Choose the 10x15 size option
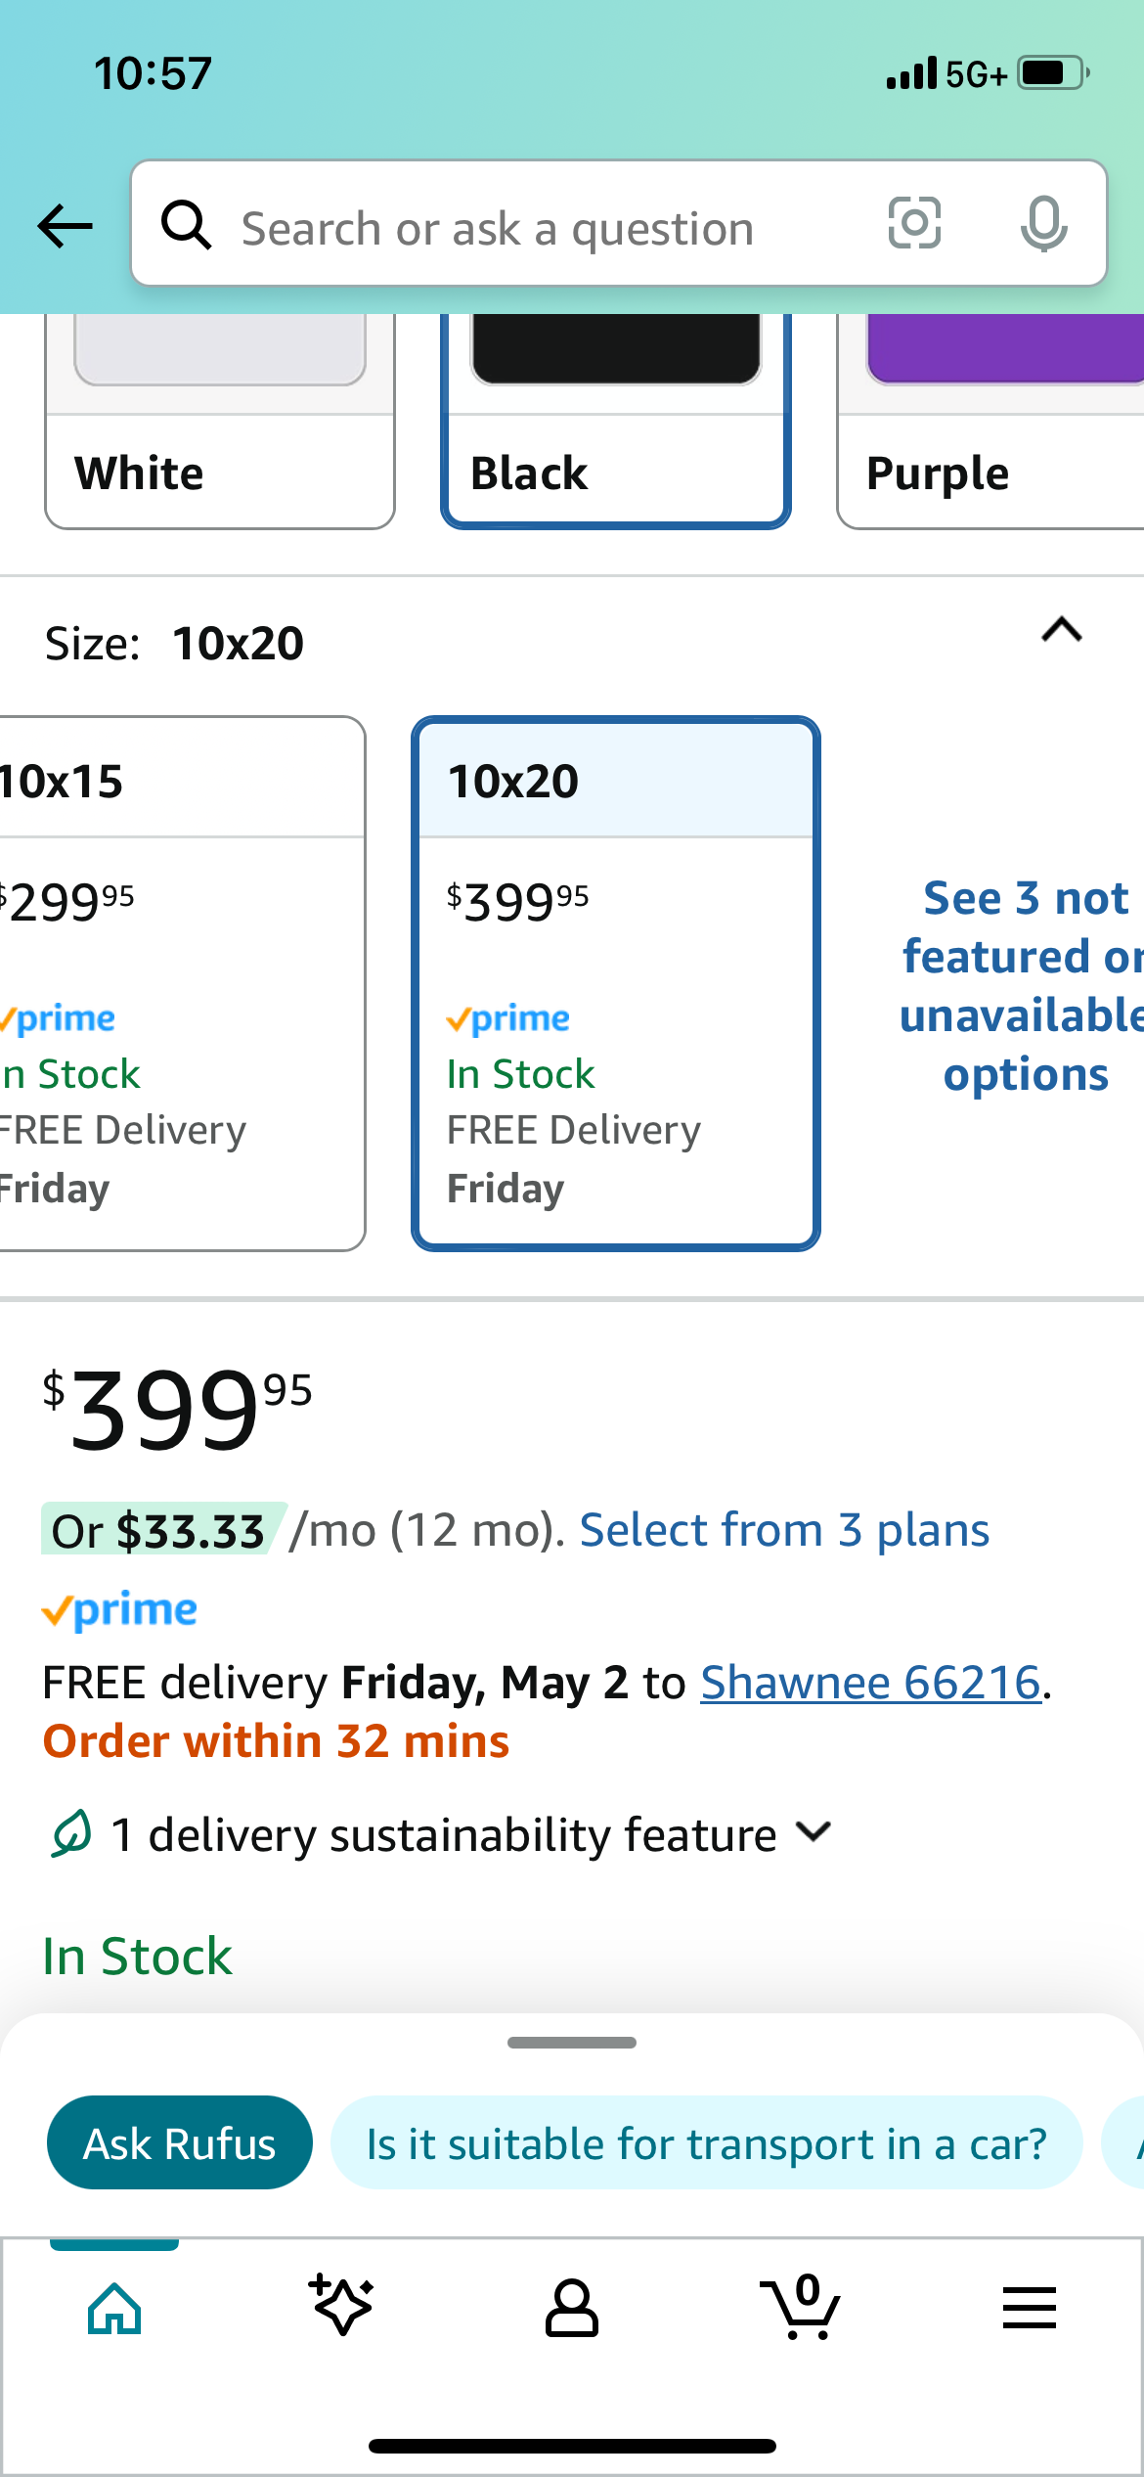This screenshot has width=1144, height=2477. click(176, 983)
